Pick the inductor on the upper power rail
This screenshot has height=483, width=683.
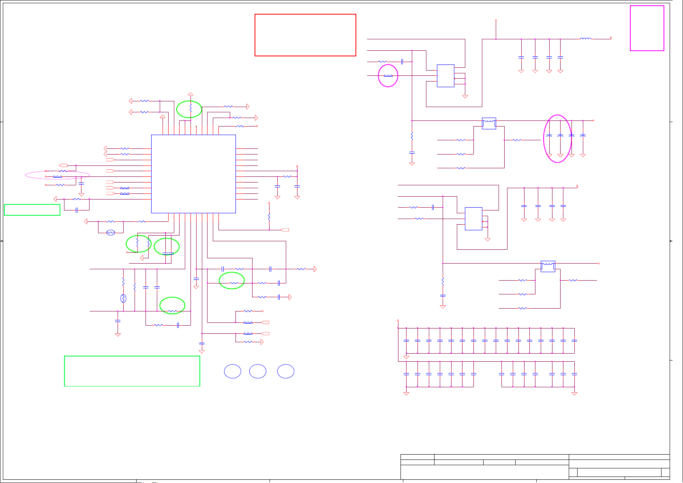tap(585, 39)
